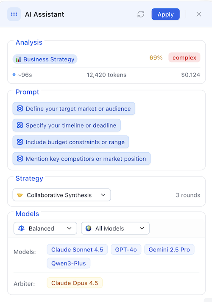The image size is (212, 302).
Task: Close the AI Assistant panel
Action: click(199, 14)
